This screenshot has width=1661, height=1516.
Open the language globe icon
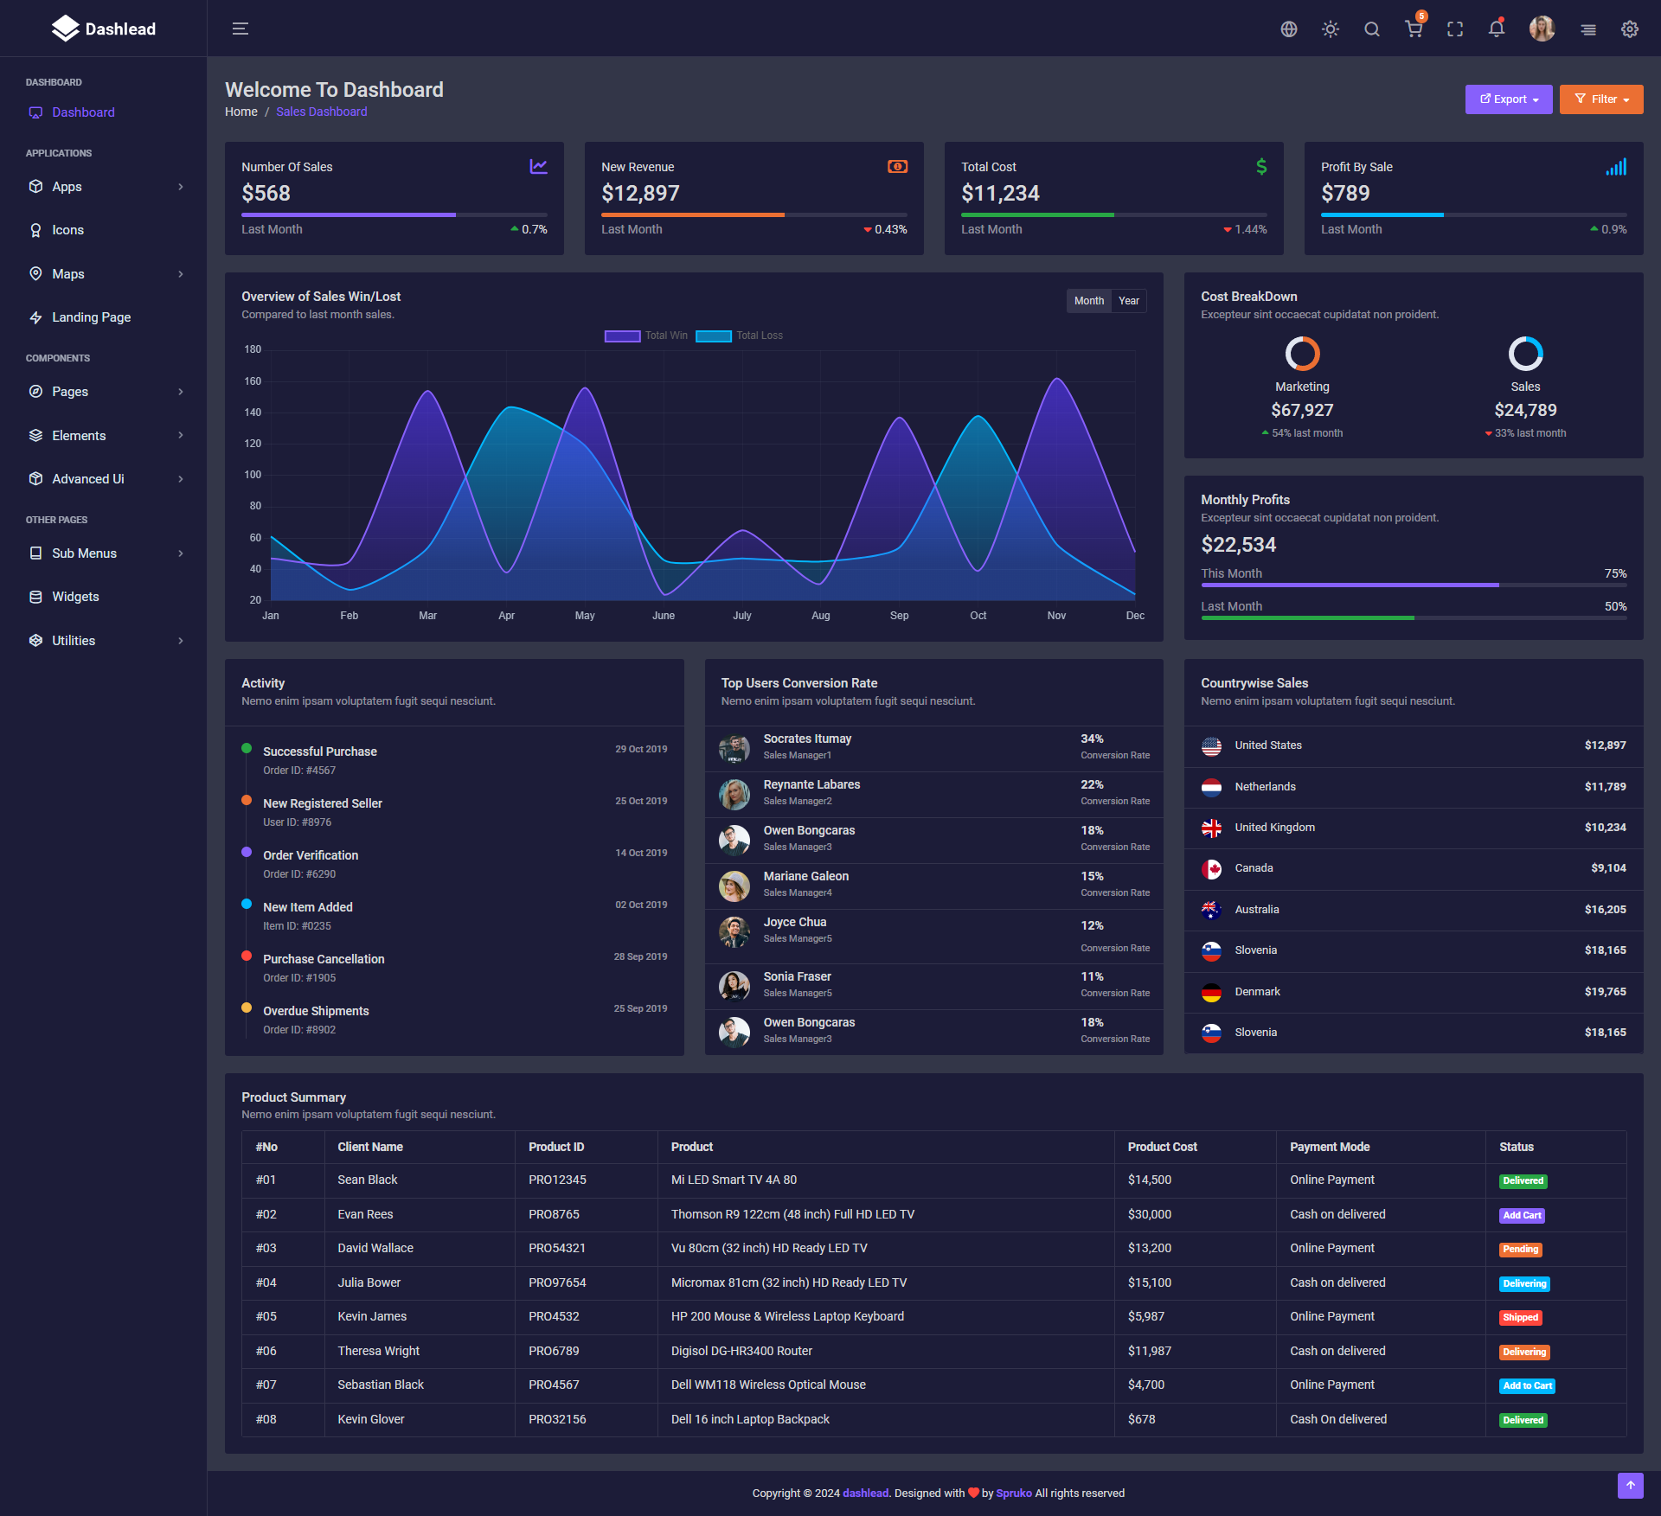click(1289, 29)
